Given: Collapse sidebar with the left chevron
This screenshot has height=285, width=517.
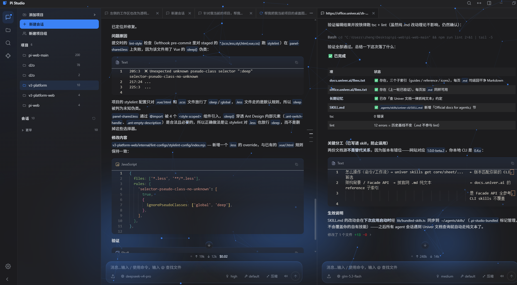Looking at the screenshot, I should 7,279.
